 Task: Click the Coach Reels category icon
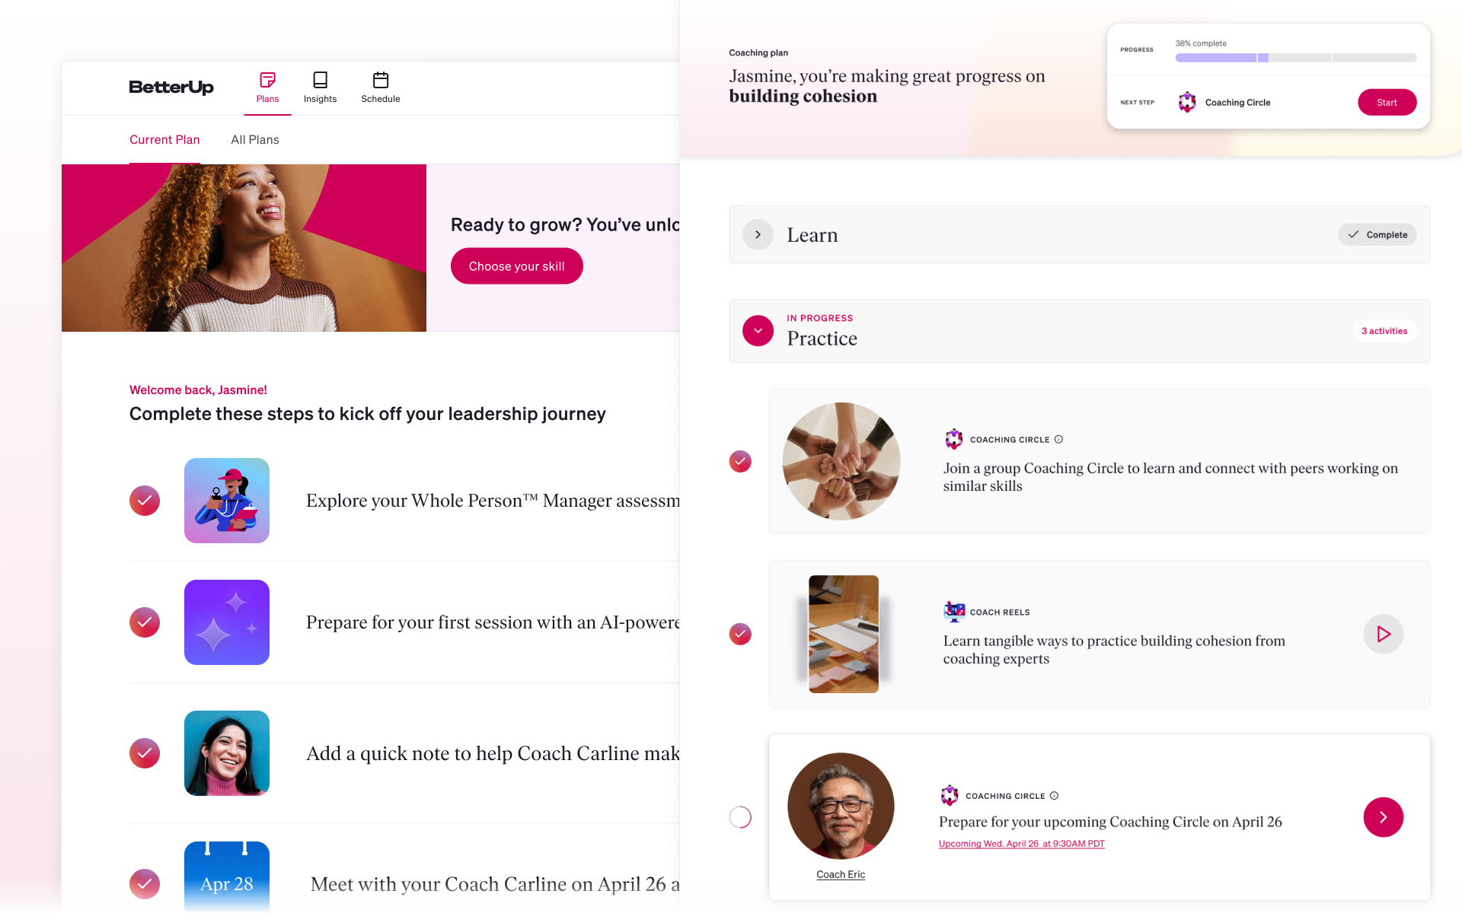[x=954, y=611]
